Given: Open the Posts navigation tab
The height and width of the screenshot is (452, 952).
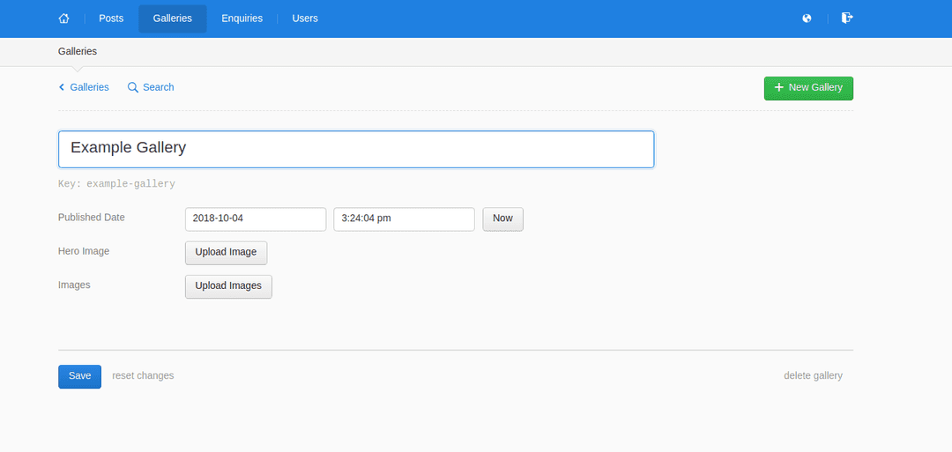Looking at the screenshot, I should (111, 19).
